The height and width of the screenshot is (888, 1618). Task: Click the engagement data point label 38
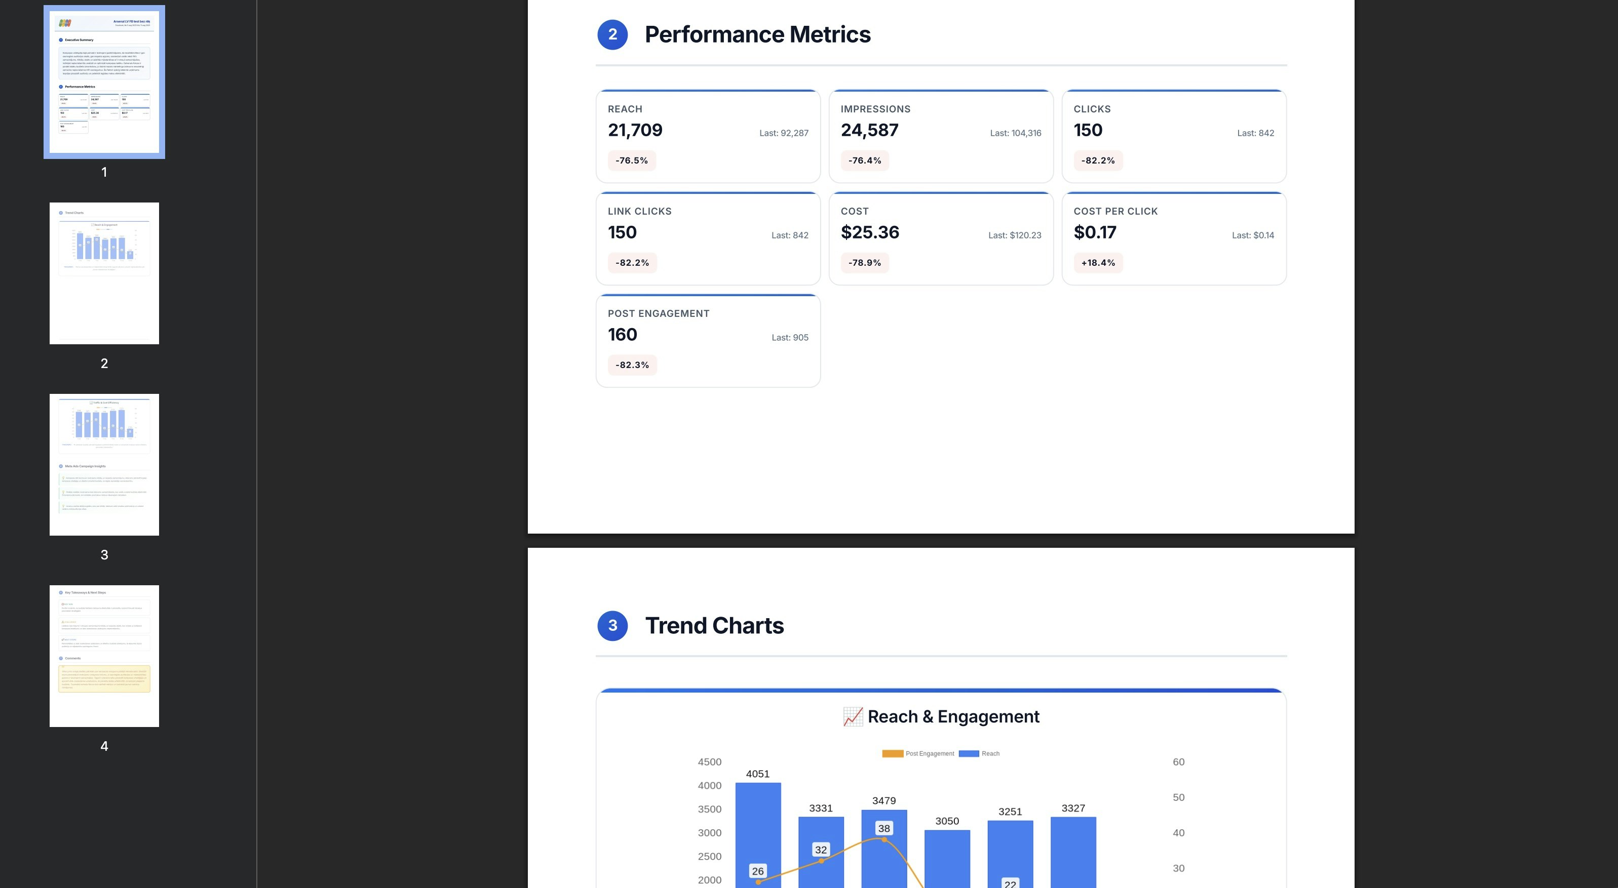(884, 828)
